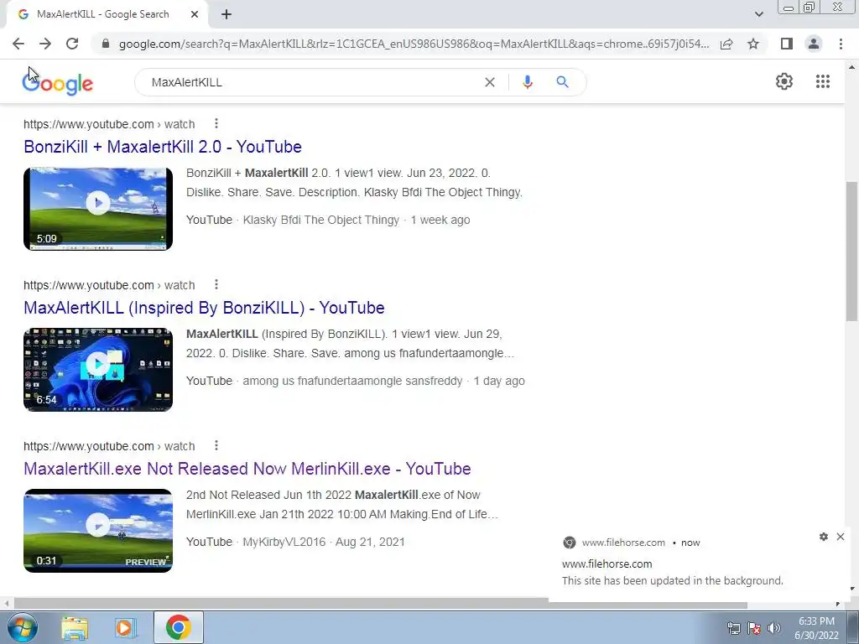This screenshot has height=644, width=859.
Task: Click the filehorse.com notification body text
Action: coord(672,581)
